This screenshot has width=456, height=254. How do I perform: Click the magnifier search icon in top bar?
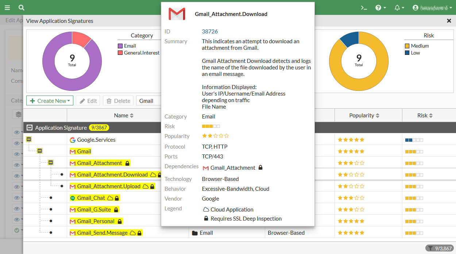tap(22, 8)
